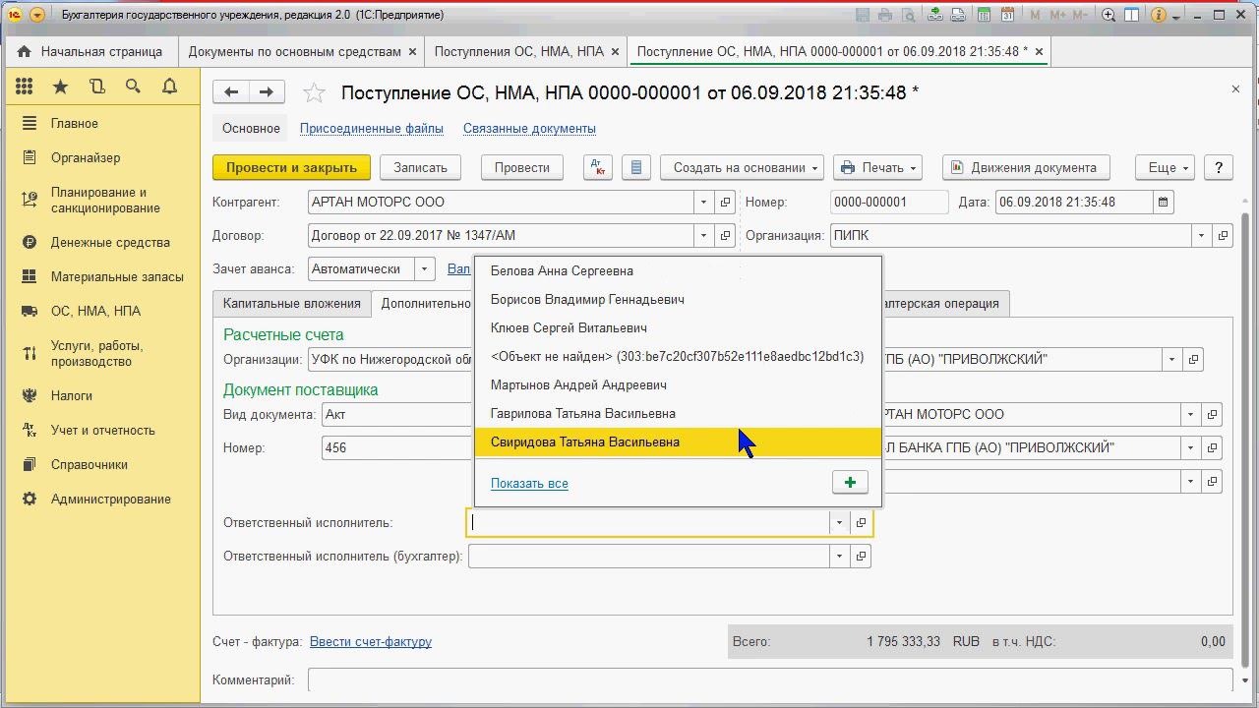1259x708 pixels.
Task: Click the green plus create button
Action: pos(850,482)
